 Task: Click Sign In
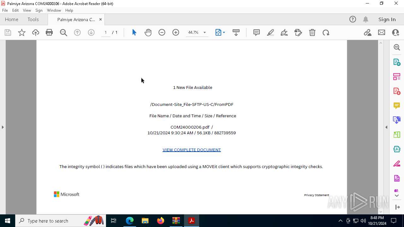[387, 19]
